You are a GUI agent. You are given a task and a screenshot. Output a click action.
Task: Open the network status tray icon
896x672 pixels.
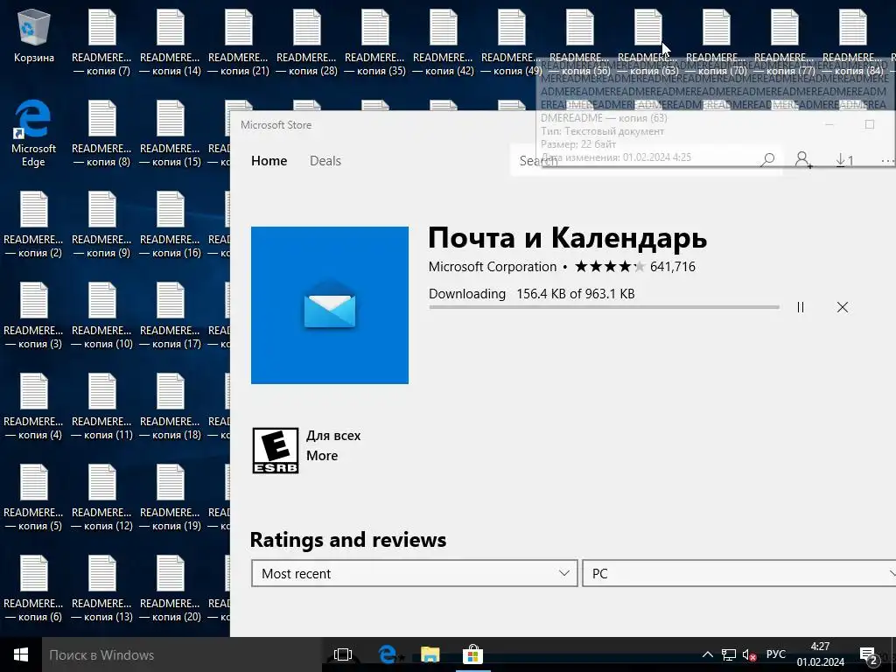[729, 654]
